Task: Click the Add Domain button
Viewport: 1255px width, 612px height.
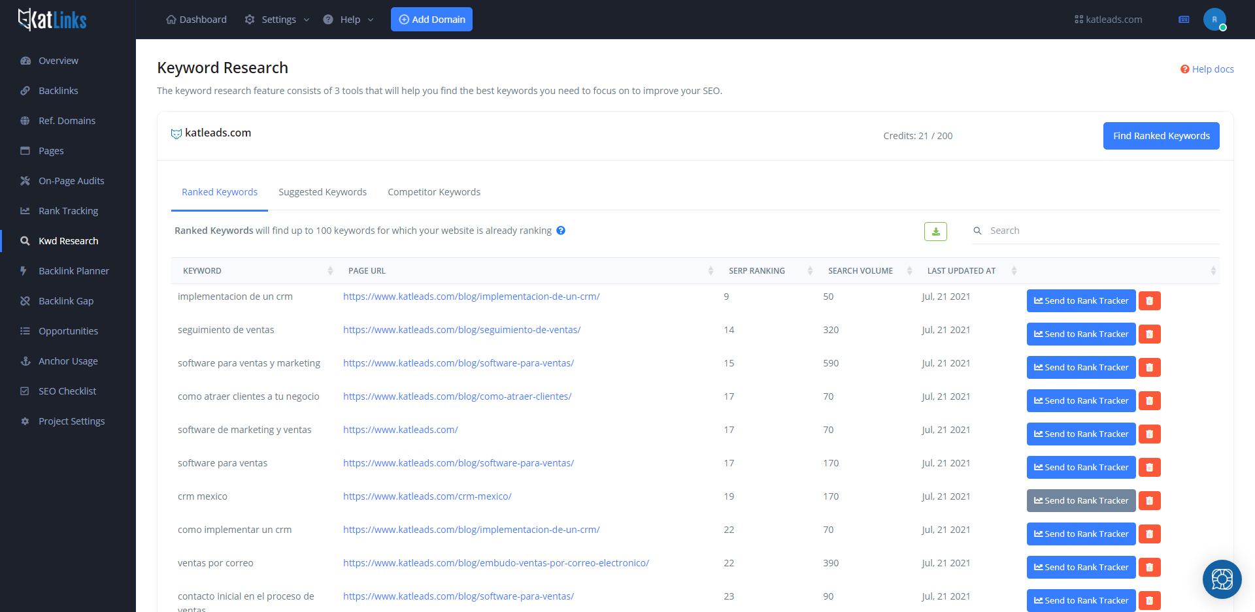Action: 431,20
